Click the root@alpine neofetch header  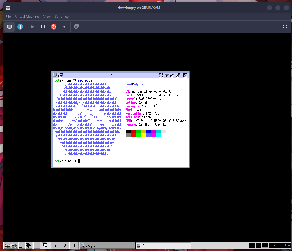[135, 84]
